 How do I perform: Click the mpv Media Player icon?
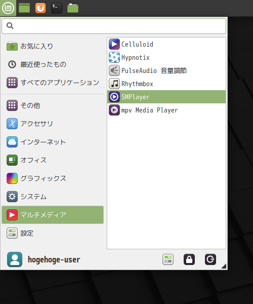114,110
